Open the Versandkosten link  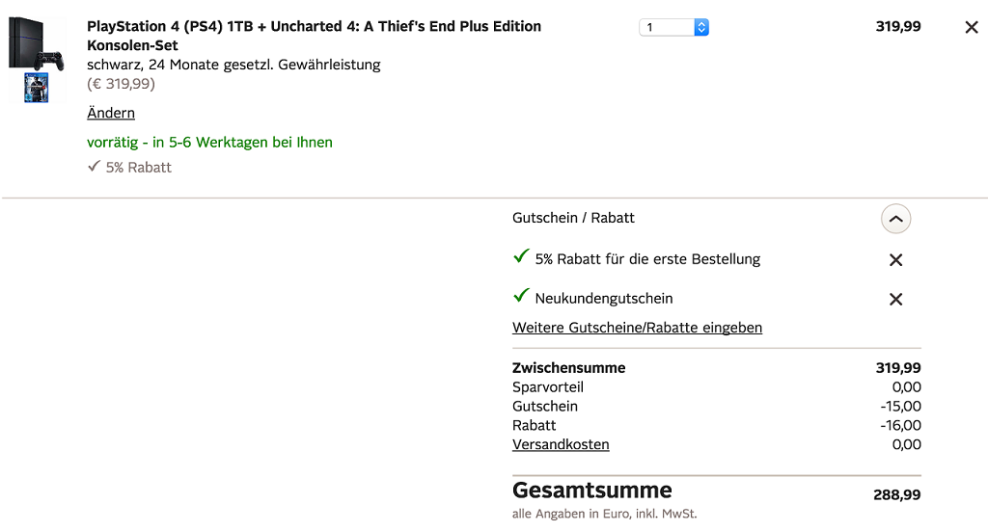[x=561, y=444]
